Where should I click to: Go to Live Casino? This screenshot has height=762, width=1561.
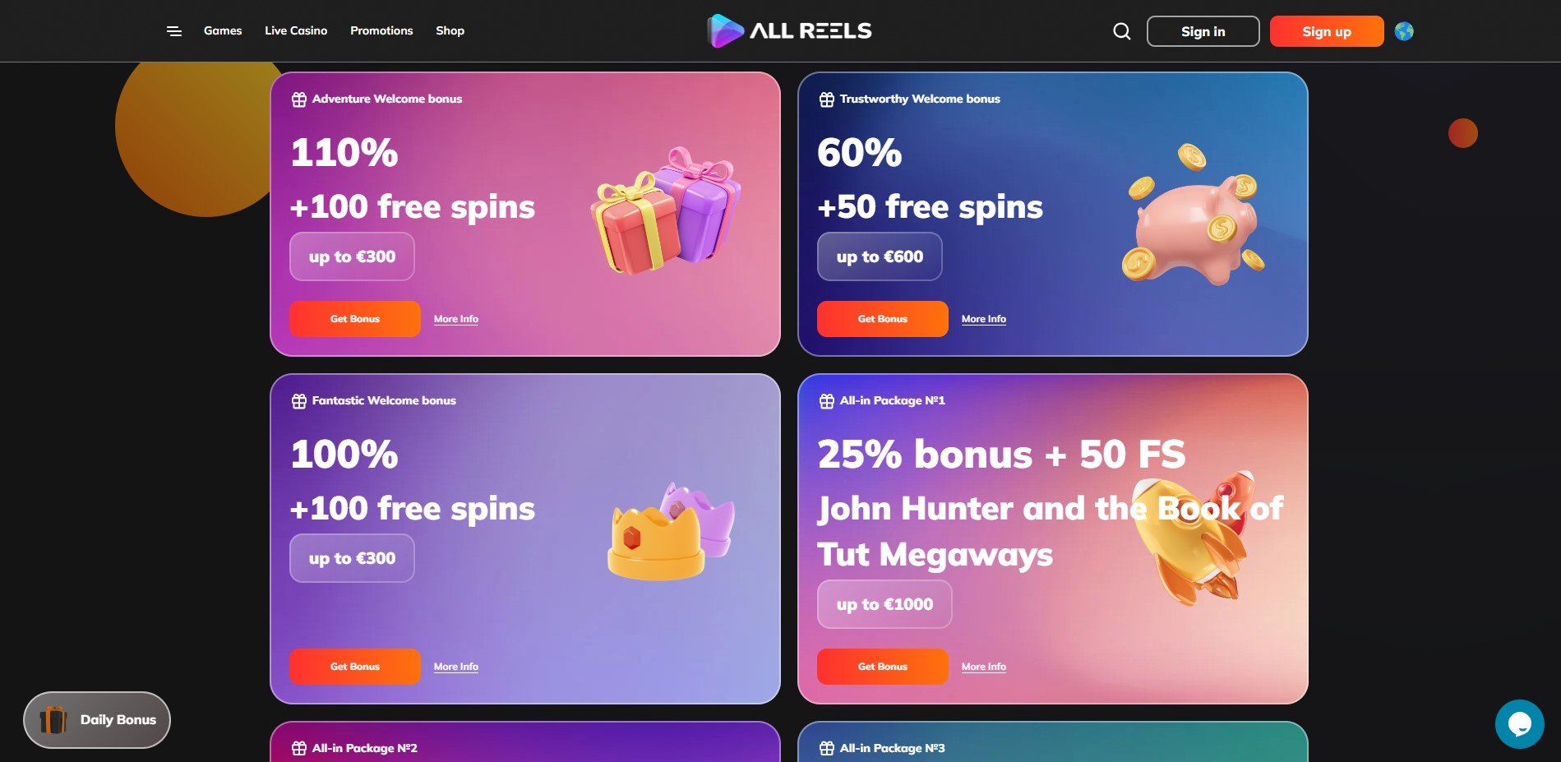(296, 30)
